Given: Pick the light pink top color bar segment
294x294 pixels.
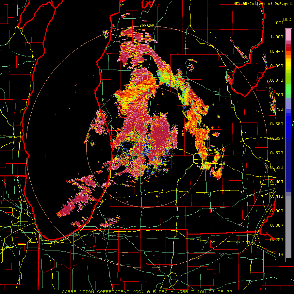Looking at the screenshot, I should click(x=288, y=35).
